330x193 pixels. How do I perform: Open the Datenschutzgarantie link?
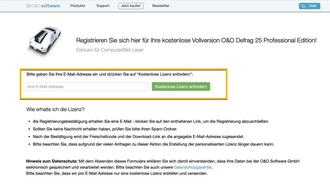pyautogui.click(x=192, y=167)
